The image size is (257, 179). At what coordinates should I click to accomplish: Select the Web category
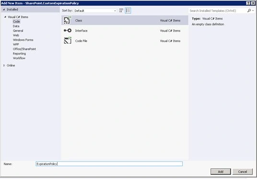16,35
